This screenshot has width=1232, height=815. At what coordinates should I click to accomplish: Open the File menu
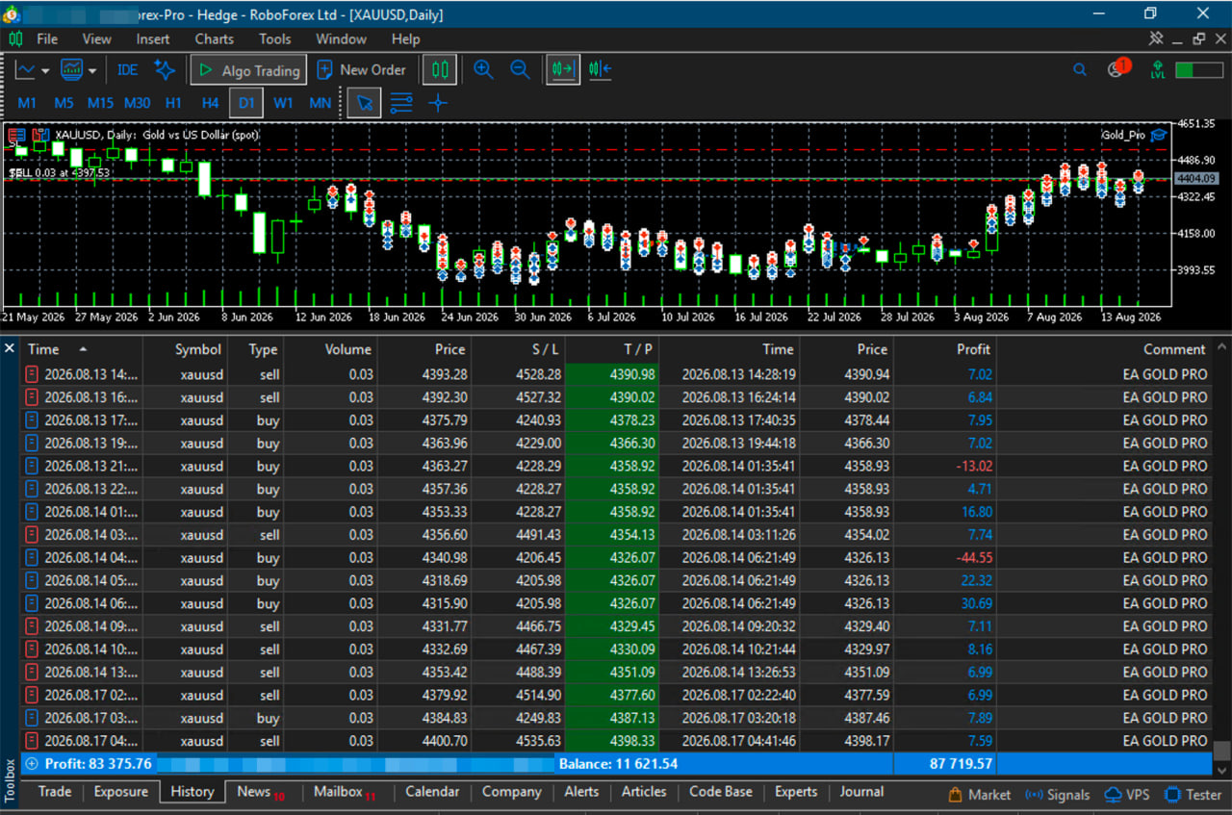pos(46,39)
